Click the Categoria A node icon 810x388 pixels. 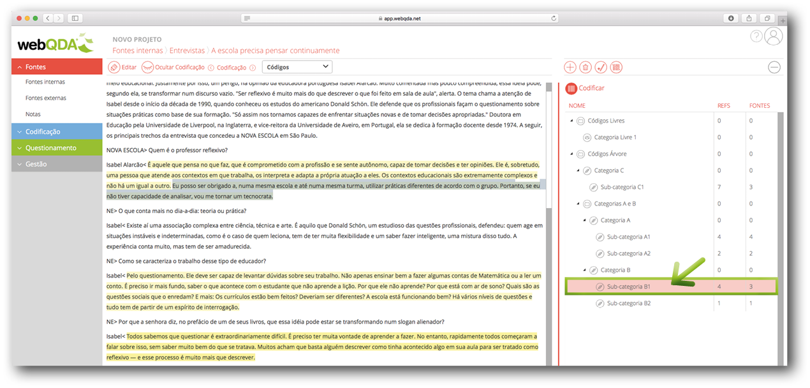click(x=594, y=220)
